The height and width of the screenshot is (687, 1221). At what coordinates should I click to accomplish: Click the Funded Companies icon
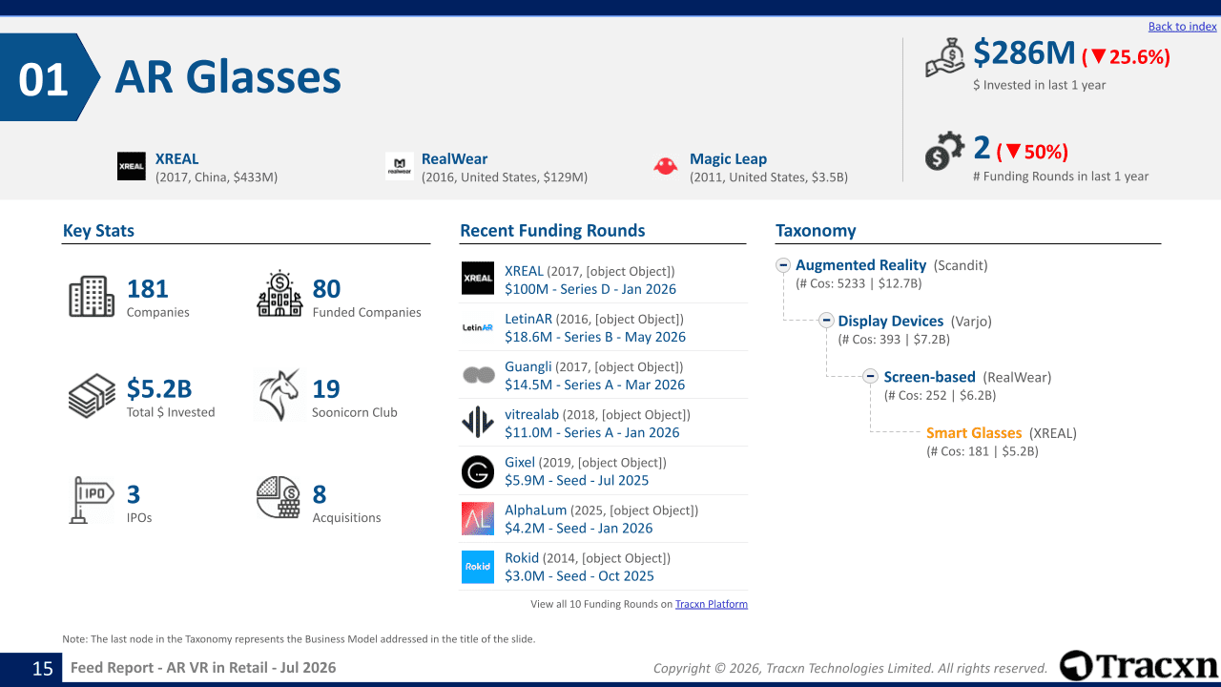(x=279, y=294)
